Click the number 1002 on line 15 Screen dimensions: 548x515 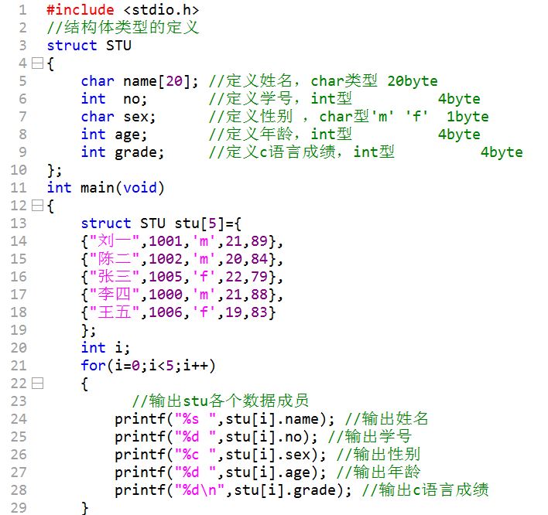(166, 259)
